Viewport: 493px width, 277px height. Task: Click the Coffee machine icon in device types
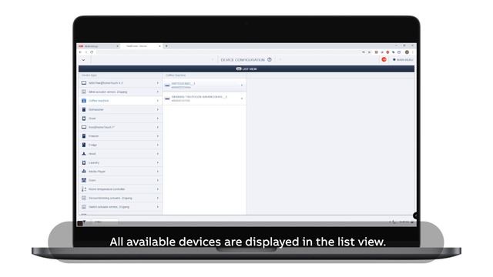(x=84, y=101)
